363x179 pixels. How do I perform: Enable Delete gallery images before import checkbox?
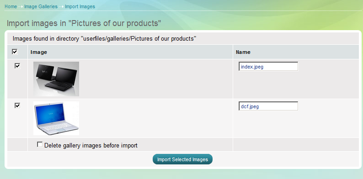[40, 145]
